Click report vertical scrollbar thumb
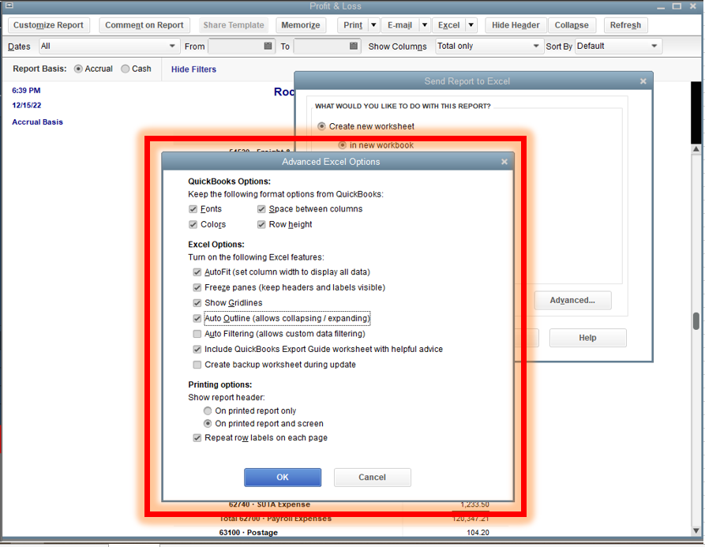The height and width of the screenshot is (547, 705). [696, 321]
